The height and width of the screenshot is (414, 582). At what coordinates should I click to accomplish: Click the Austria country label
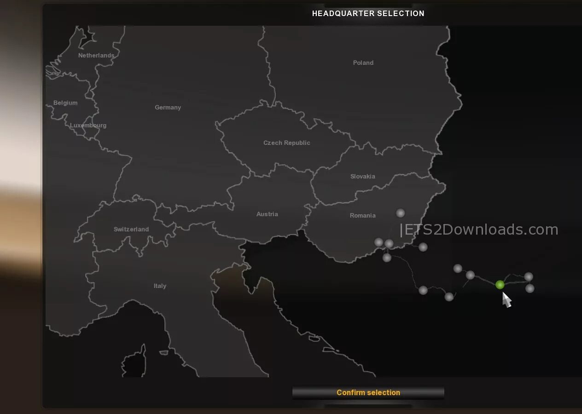coord(267,214)
